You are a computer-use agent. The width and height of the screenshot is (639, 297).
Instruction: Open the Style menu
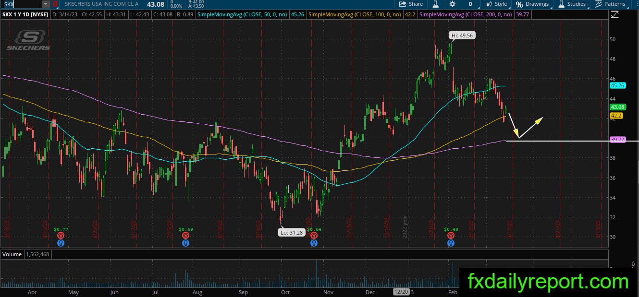(x=496, y=4)
